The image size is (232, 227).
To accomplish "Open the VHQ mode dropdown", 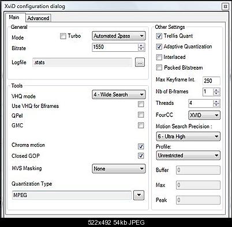I will click(x=119, y=94).
